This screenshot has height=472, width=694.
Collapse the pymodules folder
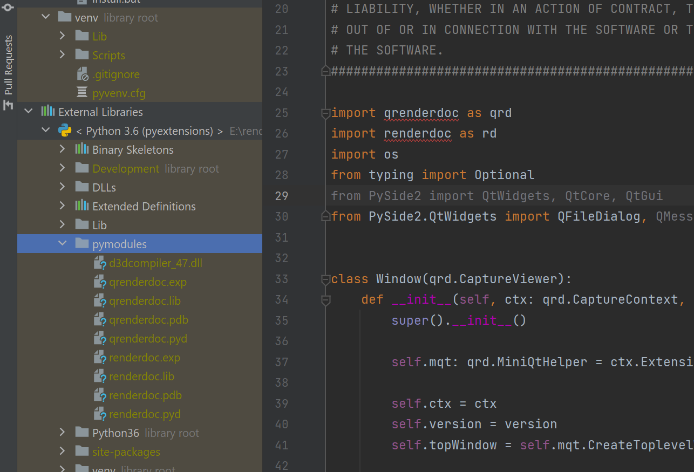pos(62,243)
